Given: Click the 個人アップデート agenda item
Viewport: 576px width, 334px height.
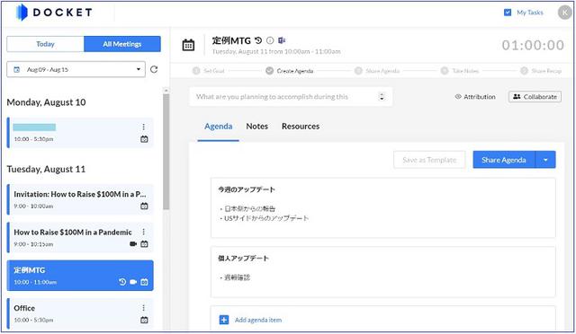Looking at the screenshot, I should pyautogui.click(x=382, y=272).
